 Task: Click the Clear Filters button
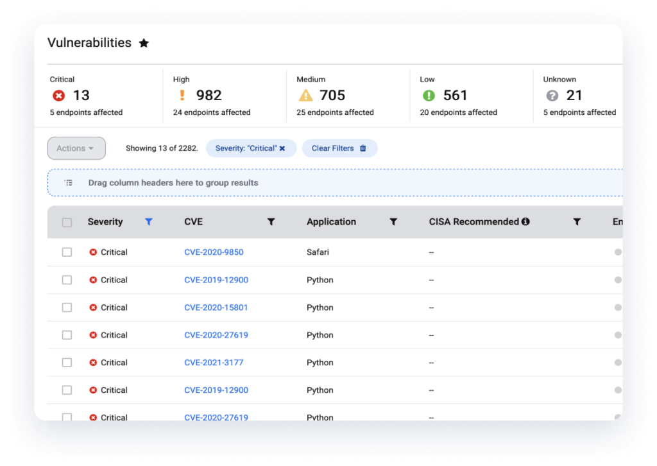tap(339, 148)
